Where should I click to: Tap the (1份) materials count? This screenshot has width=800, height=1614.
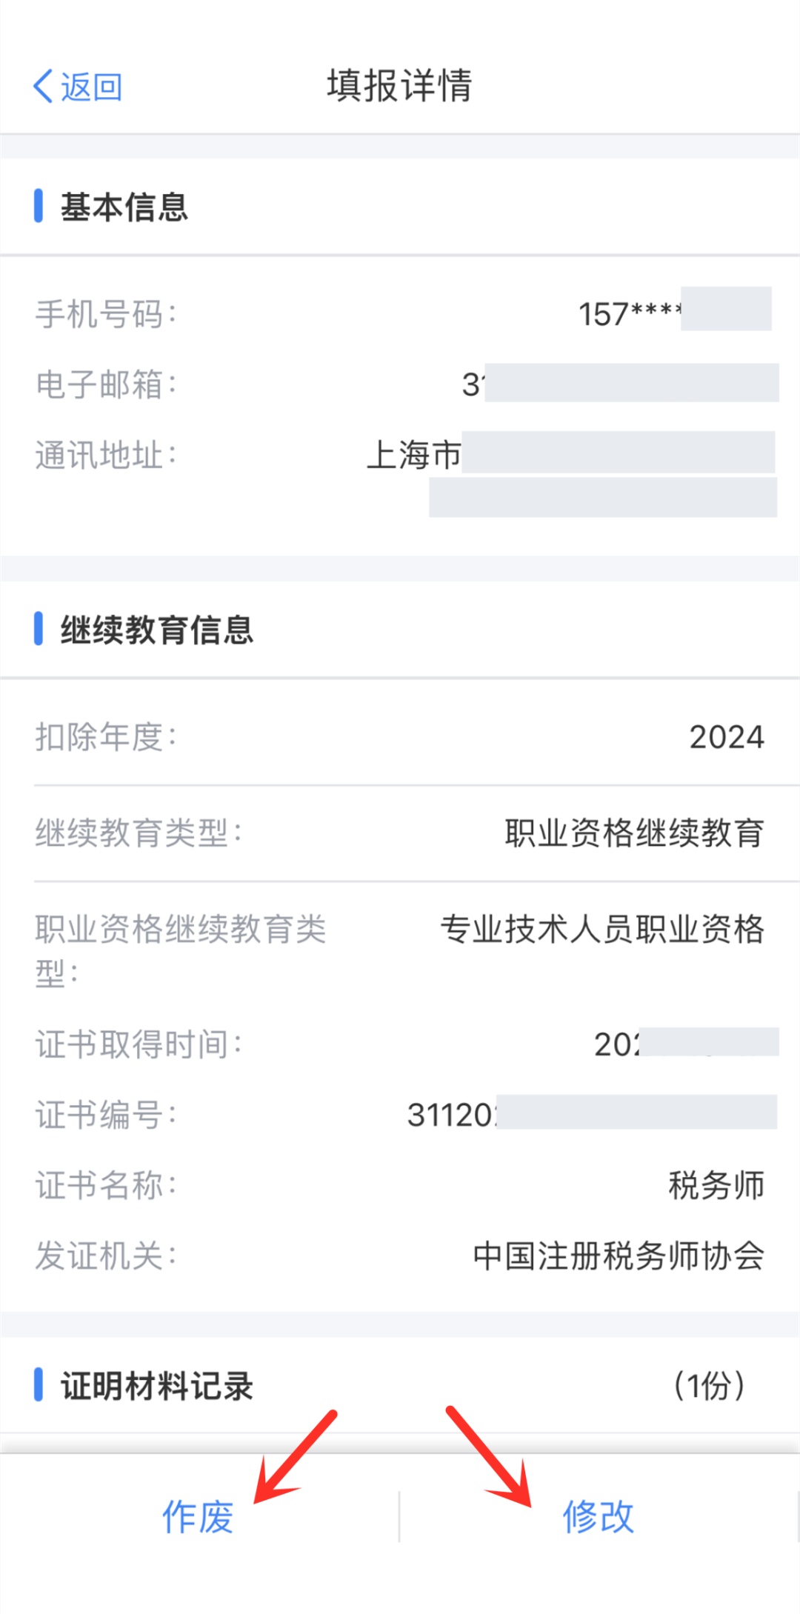coord(709,1385)
